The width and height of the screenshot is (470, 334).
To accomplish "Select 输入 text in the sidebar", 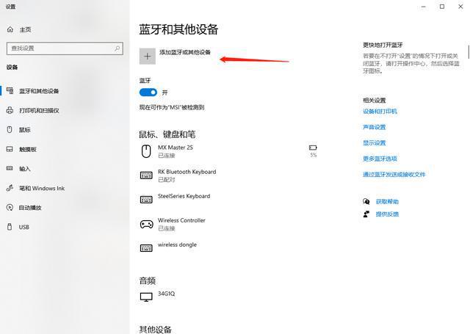I will click(24, 169).
